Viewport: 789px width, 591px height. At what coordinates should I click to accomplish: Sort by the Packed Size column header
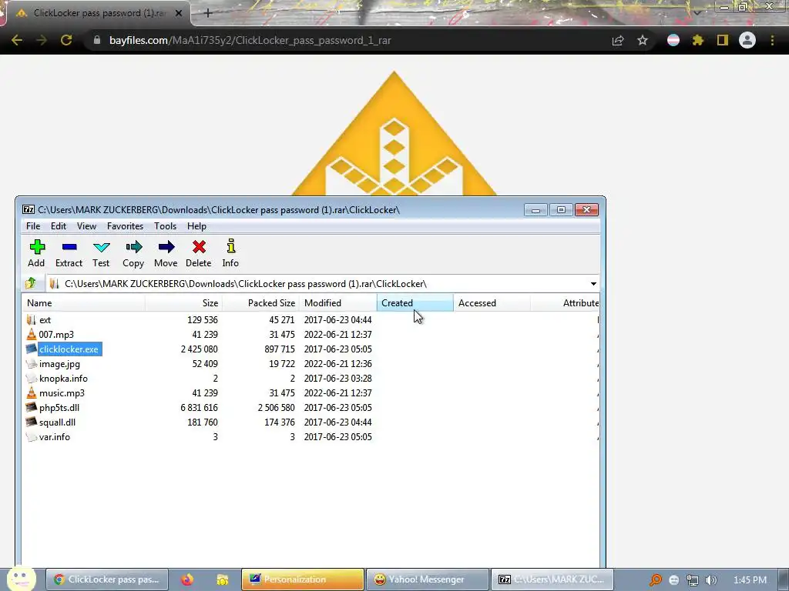point(260,303)
